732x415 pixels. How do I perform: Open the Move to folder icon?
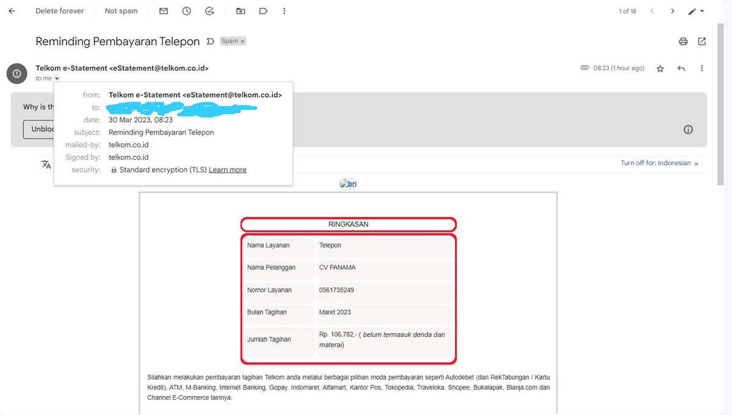241,11
